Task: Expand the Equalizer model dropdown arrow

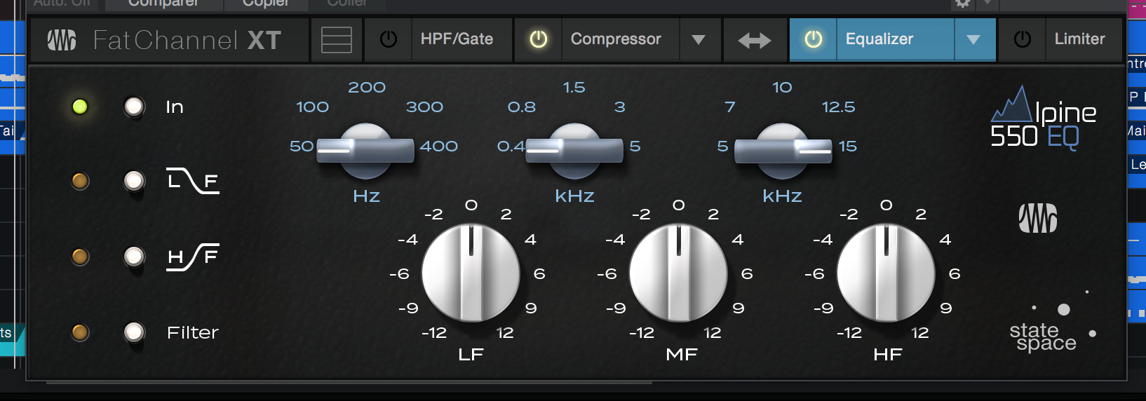Action: click(x=973, y=39)
